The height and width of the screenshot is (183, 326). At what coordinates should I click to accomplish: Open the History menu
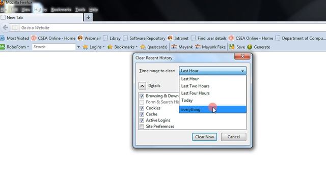[41, 10]
